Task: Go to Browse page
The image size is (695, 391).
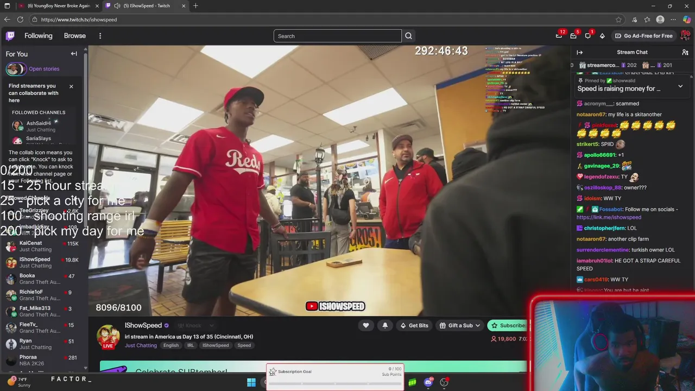Action: tap(75, 36)
